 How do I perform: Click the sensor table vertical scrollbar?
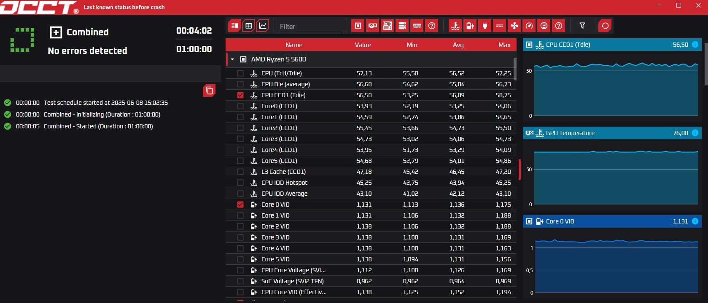tap(515, 69)
